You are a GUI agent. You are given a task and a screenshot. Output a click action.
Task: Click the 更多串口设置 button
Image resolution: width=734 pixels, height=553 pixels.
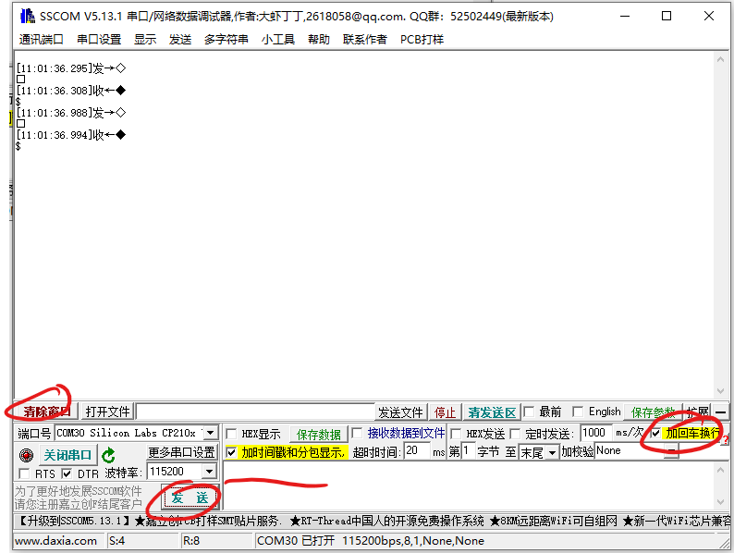pyautogui.click(x=181, y=452)
